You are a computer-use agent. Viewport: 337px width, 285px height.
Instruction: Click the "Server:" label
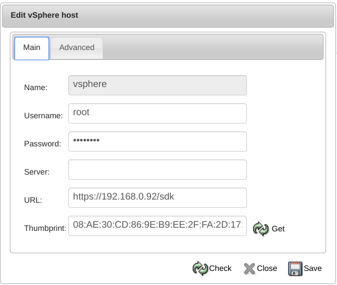click(37, 172)
